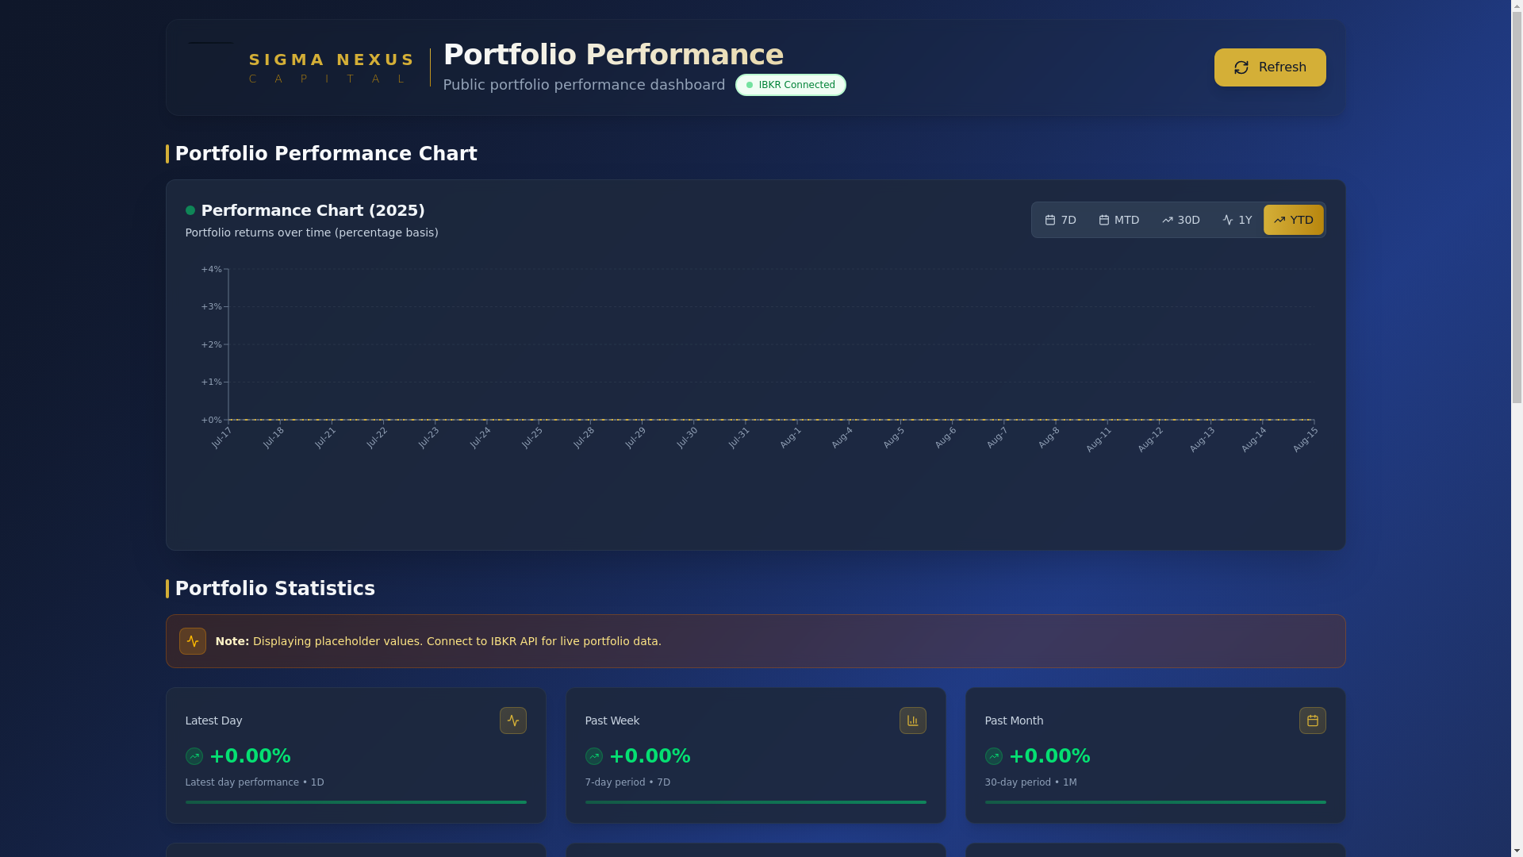Choose the 30D chart range
Screen dimensions: 1523x857
[1180, 220]
